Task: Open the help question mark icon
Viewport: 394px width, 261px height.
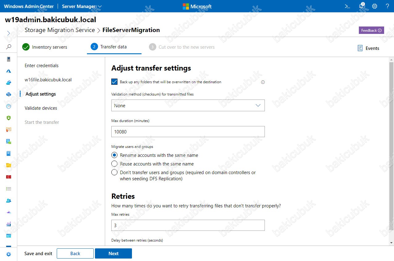Action: coord(388,6)
